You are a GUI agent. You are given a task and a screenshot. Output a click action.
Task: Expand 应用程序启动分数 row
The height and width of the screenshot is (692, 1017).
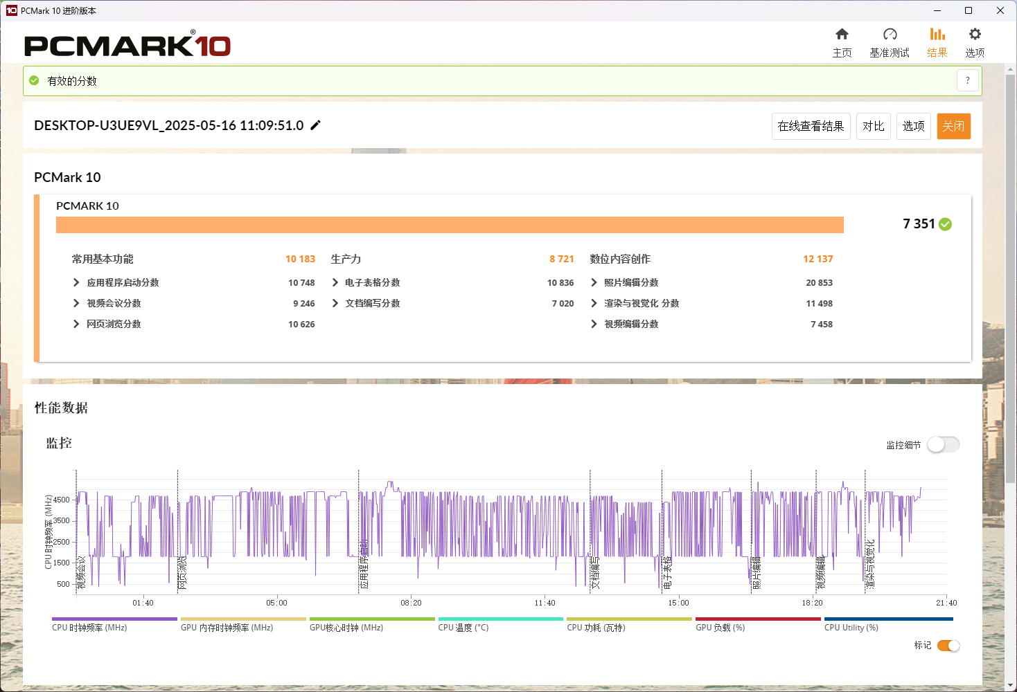click(76, 282)
